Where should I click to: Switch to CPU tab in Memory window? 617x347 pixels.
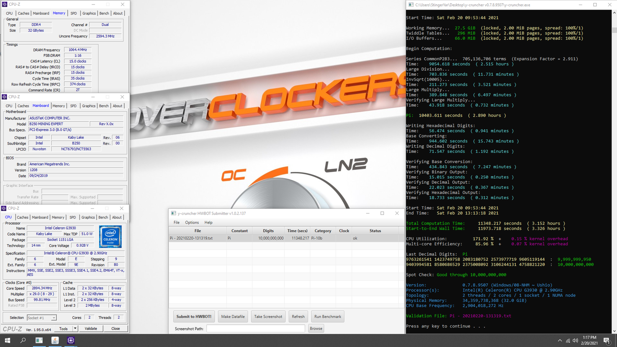9,13
